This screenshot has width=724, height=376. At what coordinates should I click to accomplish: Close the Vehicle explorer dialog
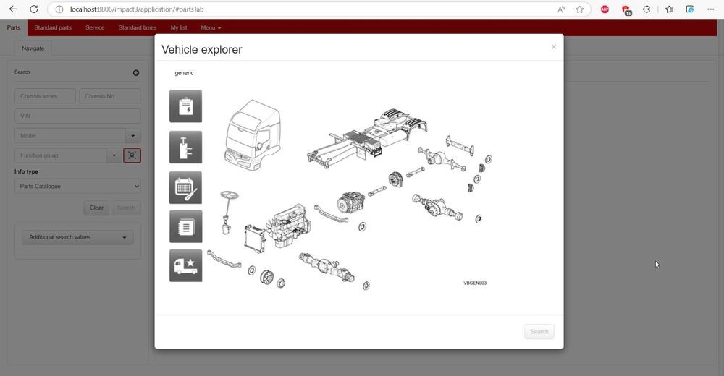pos(554,47)
